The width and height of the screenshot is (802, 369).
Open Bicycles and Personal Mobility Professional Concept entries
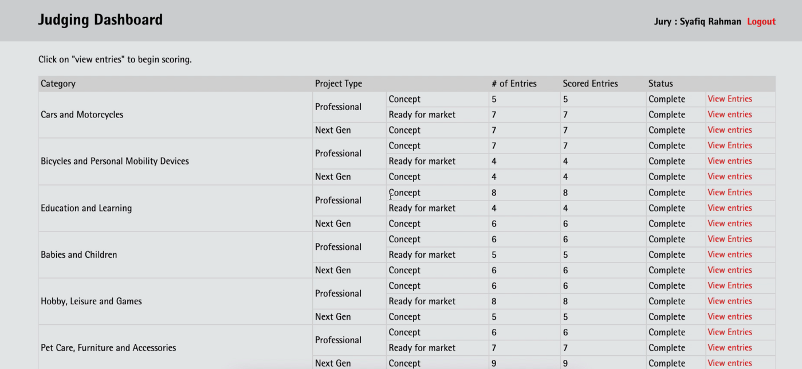[729, 146]
